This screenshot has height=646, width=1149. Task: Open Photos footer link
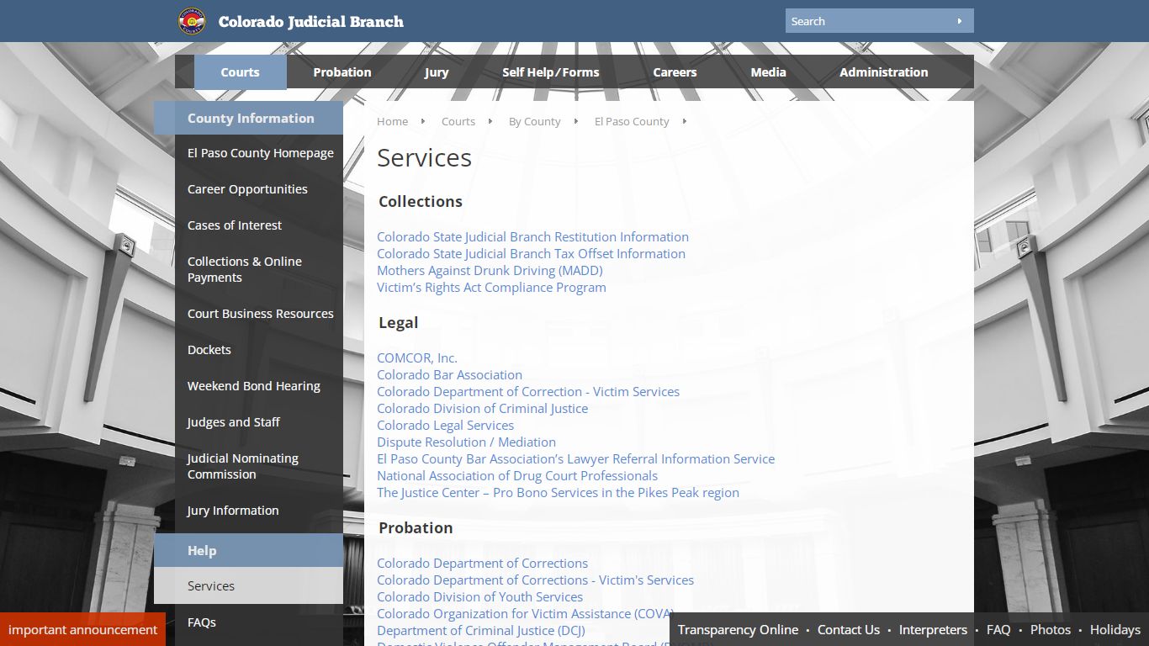[x=1051, y=630]
